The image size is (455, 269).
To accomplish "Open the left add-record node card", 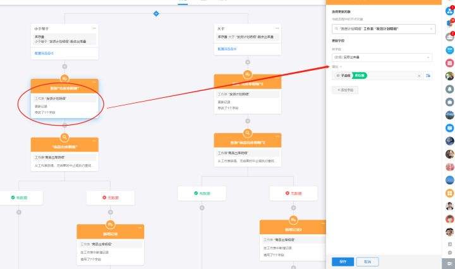I will (110, 244).
